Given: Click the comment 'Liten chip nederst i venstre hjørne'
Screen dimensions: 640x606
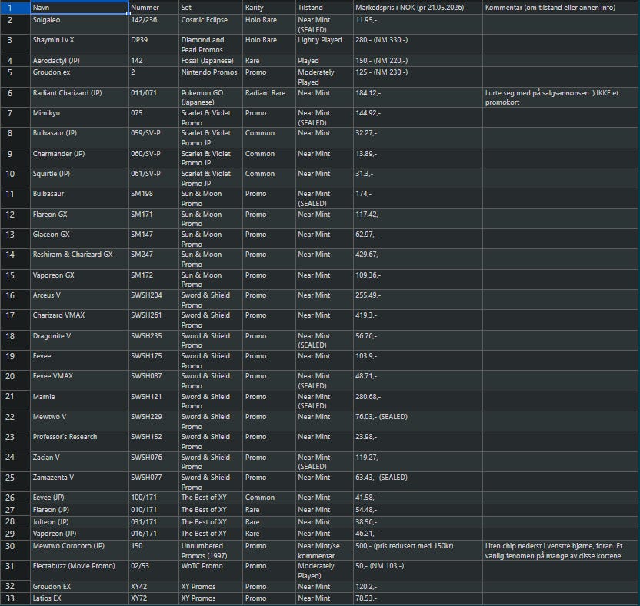Looking at the screenshot, I should point(561,550).
